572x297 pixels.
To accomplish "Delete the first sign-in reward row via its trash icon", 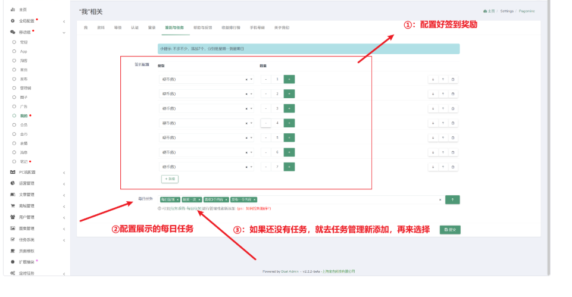I will click(x=453, y=79).
